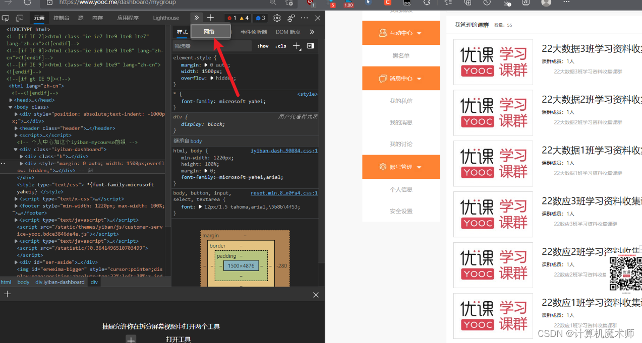Select html in the breadcrumb bar
This screenshot has height=343, width=642.
(x=6, y=282)
